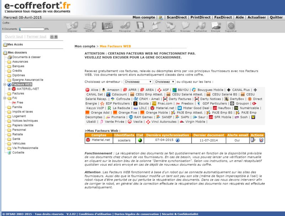Image resolution: width=285 pixels, height=216 pixels.
Task: Click the Ouvrir tout link
Action: pos(14,37)
